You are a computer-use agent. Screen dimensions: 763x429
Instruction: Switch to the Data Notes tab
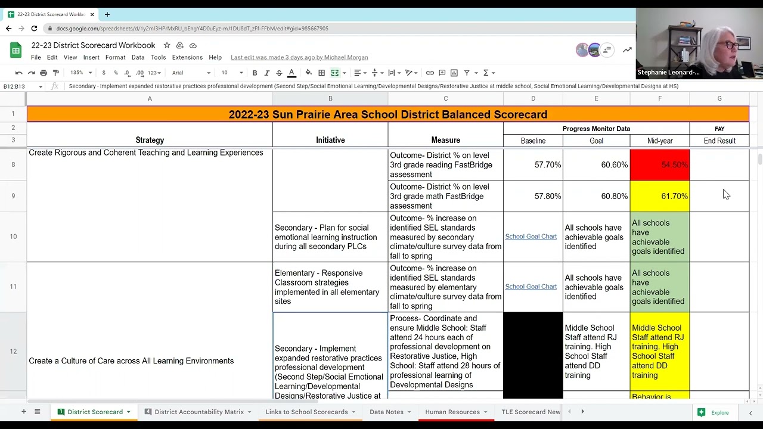[386, 412]
